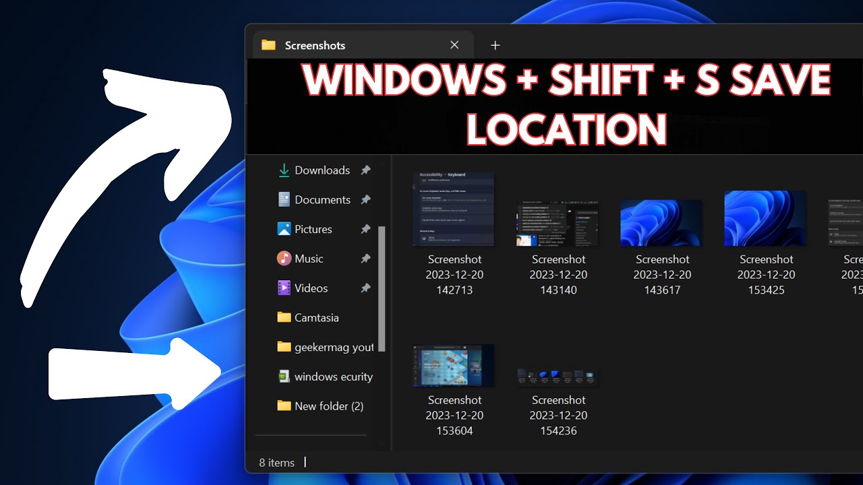Go to the Pictures folder
This screenshot has height=485, width=863.
(313, 229)
